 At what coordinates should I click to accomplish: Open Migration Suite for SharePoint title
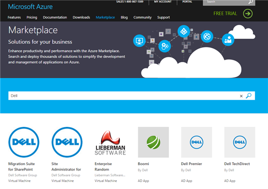point(21,167)
